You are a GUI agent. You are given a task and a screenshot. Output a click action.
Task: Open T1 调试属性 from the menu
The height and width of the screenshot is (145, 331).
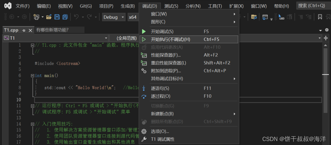click(x=189, y=139)
